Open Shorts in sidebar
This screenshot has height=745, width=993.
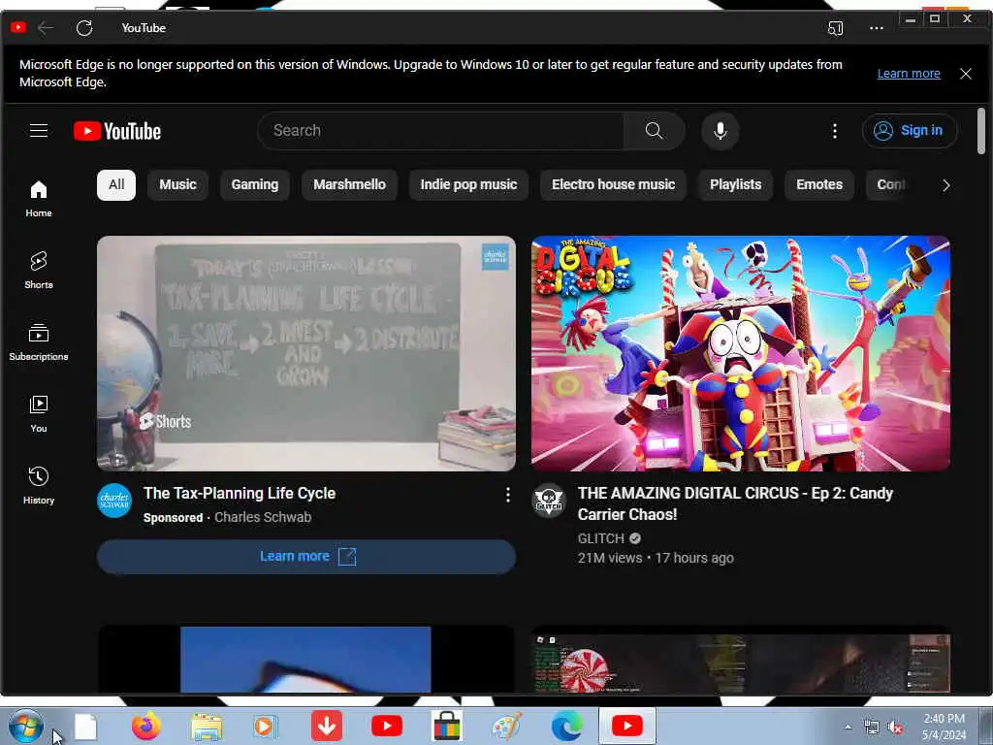click(x=39, y=270)
